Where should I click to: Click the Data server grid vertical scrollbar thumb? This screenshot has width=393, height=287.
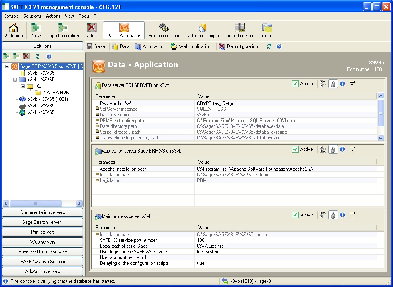point(381,113)
